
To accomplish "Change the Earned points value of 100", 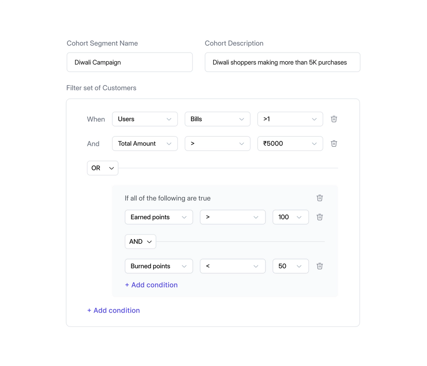I will tap(290, 217).
